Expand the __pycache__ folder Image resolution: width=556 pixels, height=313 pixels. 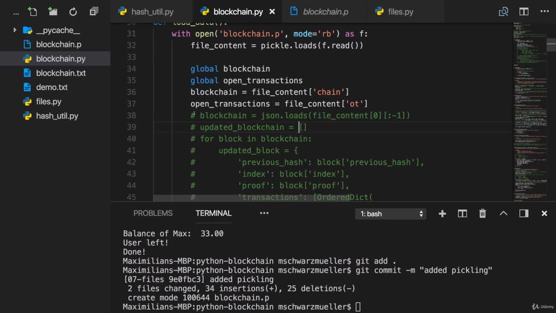point(15,30)
